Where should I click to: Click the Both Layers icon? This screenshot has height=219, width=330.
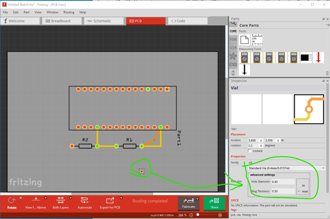pyautogui.click(x=61, y=201)
